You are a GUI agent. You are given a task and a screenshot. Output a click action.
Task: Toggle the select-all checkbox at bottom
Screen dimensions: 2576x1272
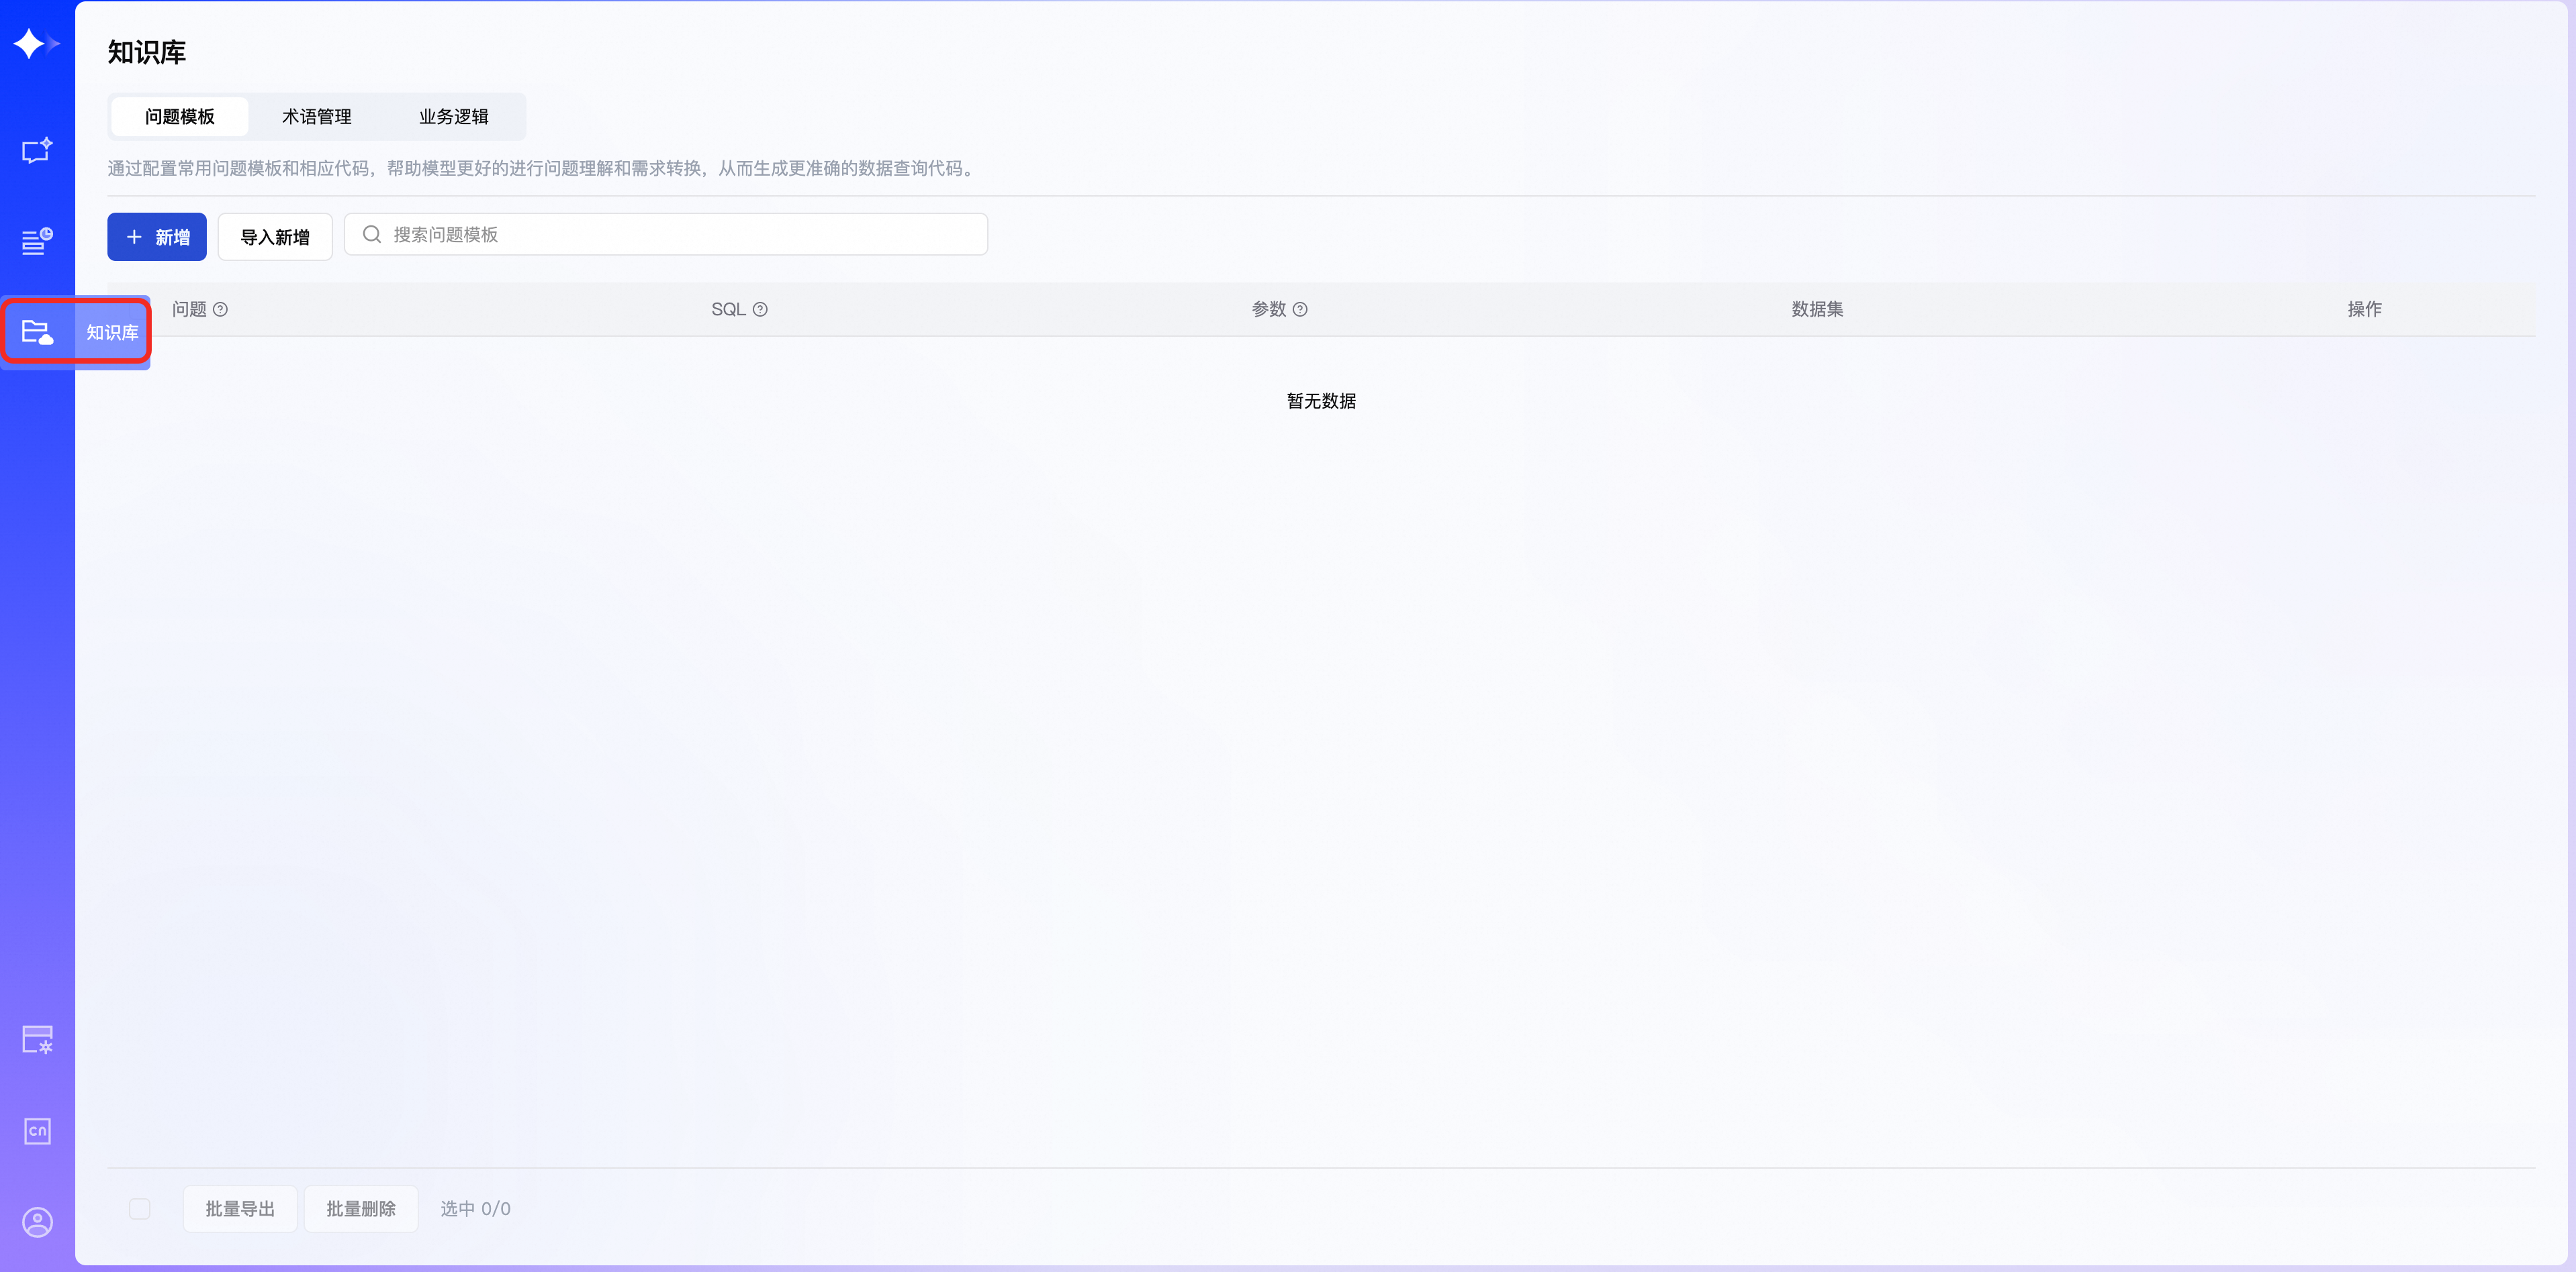pos(140,1209)
